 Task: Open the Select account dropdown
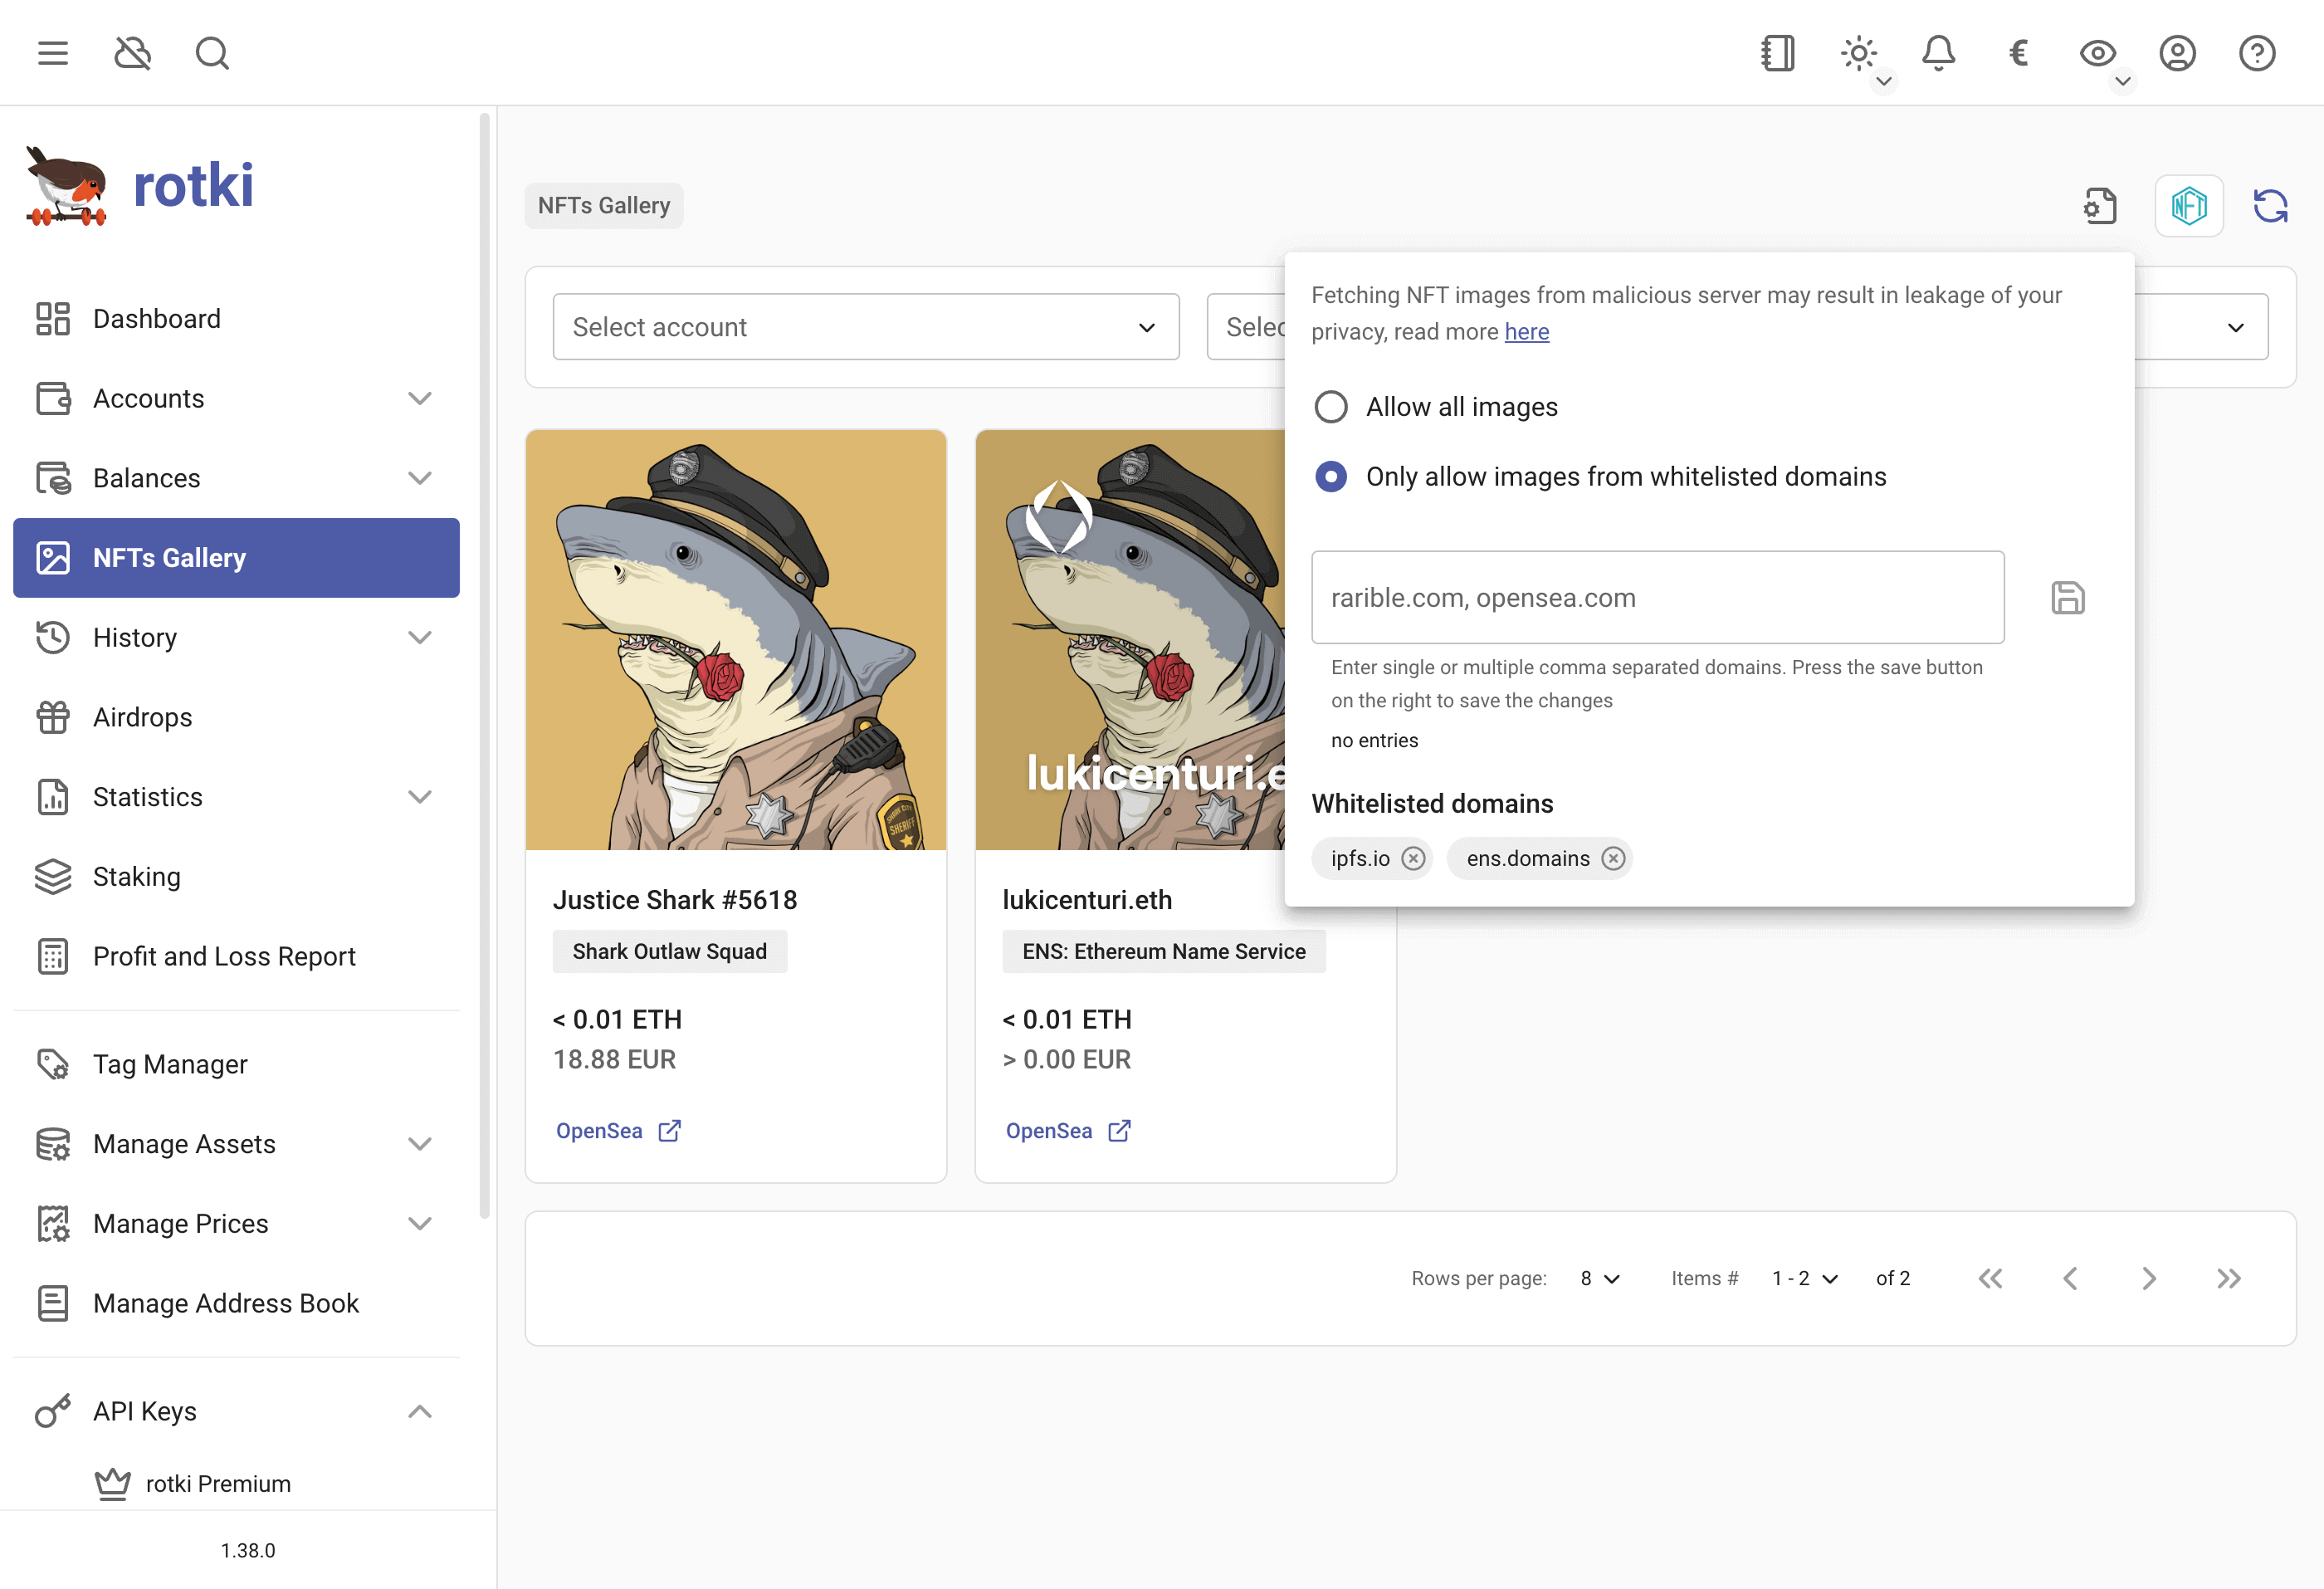click(866, 327)
